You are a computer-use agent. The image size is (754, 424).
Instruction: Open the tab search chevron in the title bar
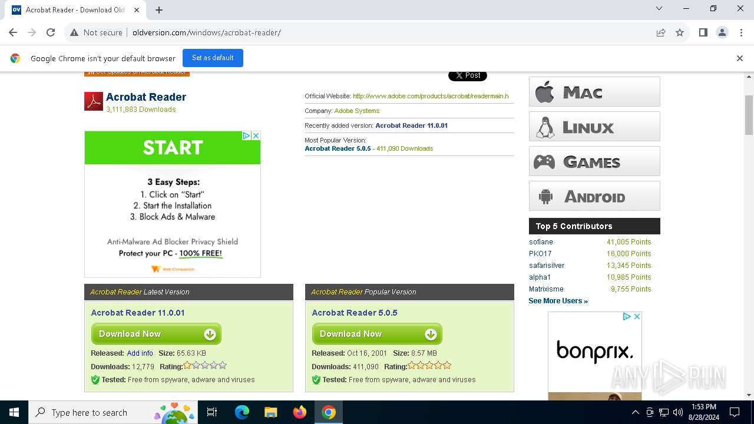pyautogui.click(x=659, y=8)
